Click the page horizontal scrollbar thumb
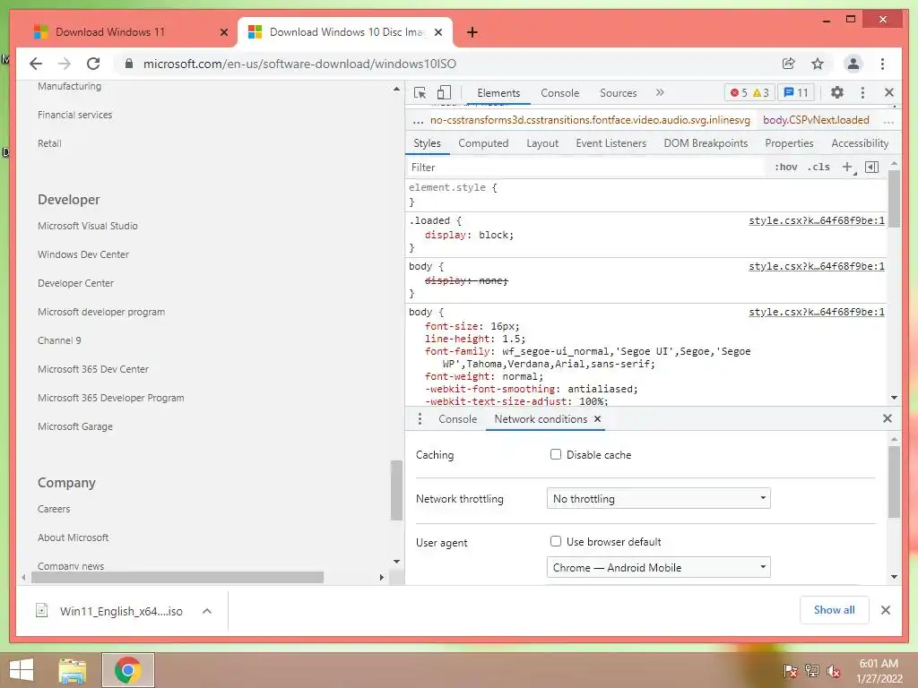 pyautogui.click(x=178, y=578)
